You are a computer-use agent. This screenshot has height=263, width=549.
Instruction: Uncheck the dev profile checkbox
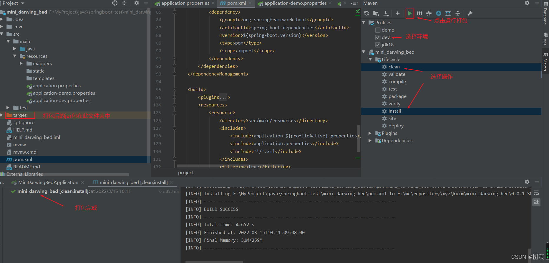pos(378,37)
